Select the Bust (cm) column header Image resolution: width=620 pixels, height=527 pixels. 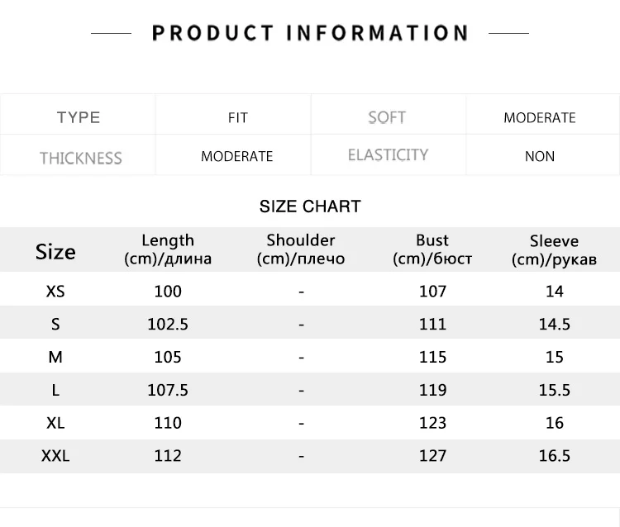click(x=432, y=249)
